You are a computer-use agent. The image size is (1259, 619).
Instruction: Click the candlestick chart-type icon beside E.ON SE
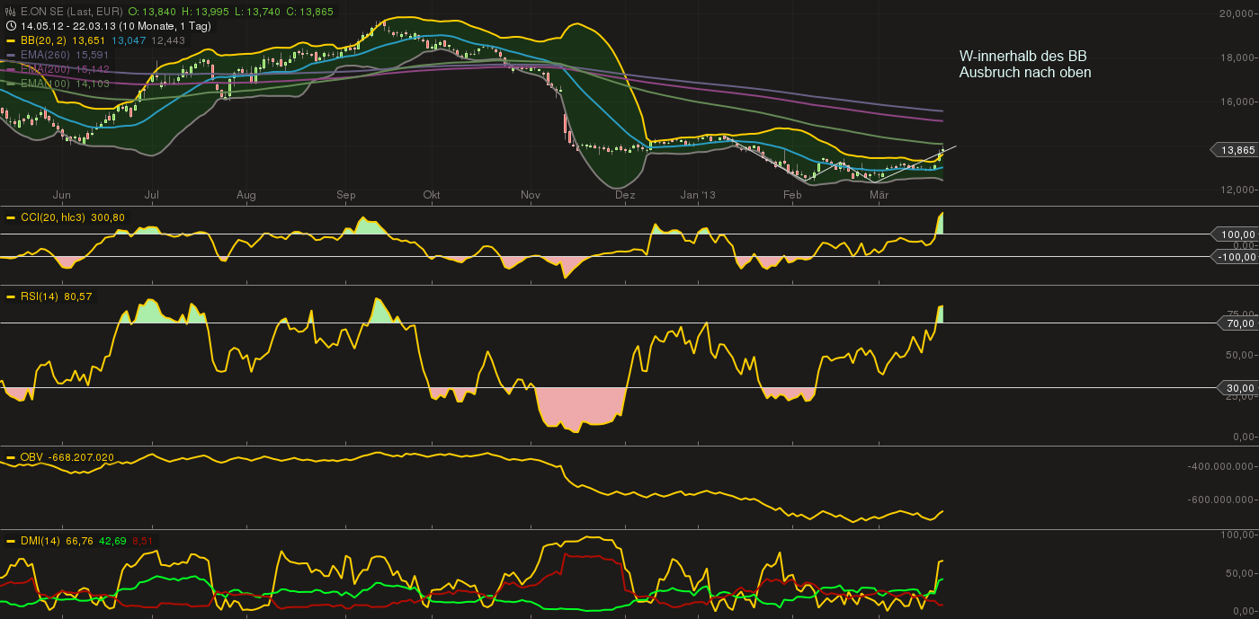(11, 12)
